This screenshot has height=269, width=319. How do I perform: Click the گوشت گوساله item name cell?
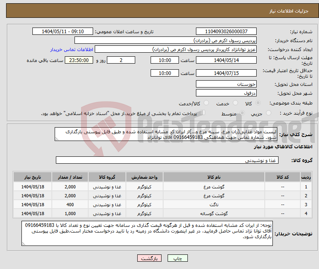pos(214,213)
